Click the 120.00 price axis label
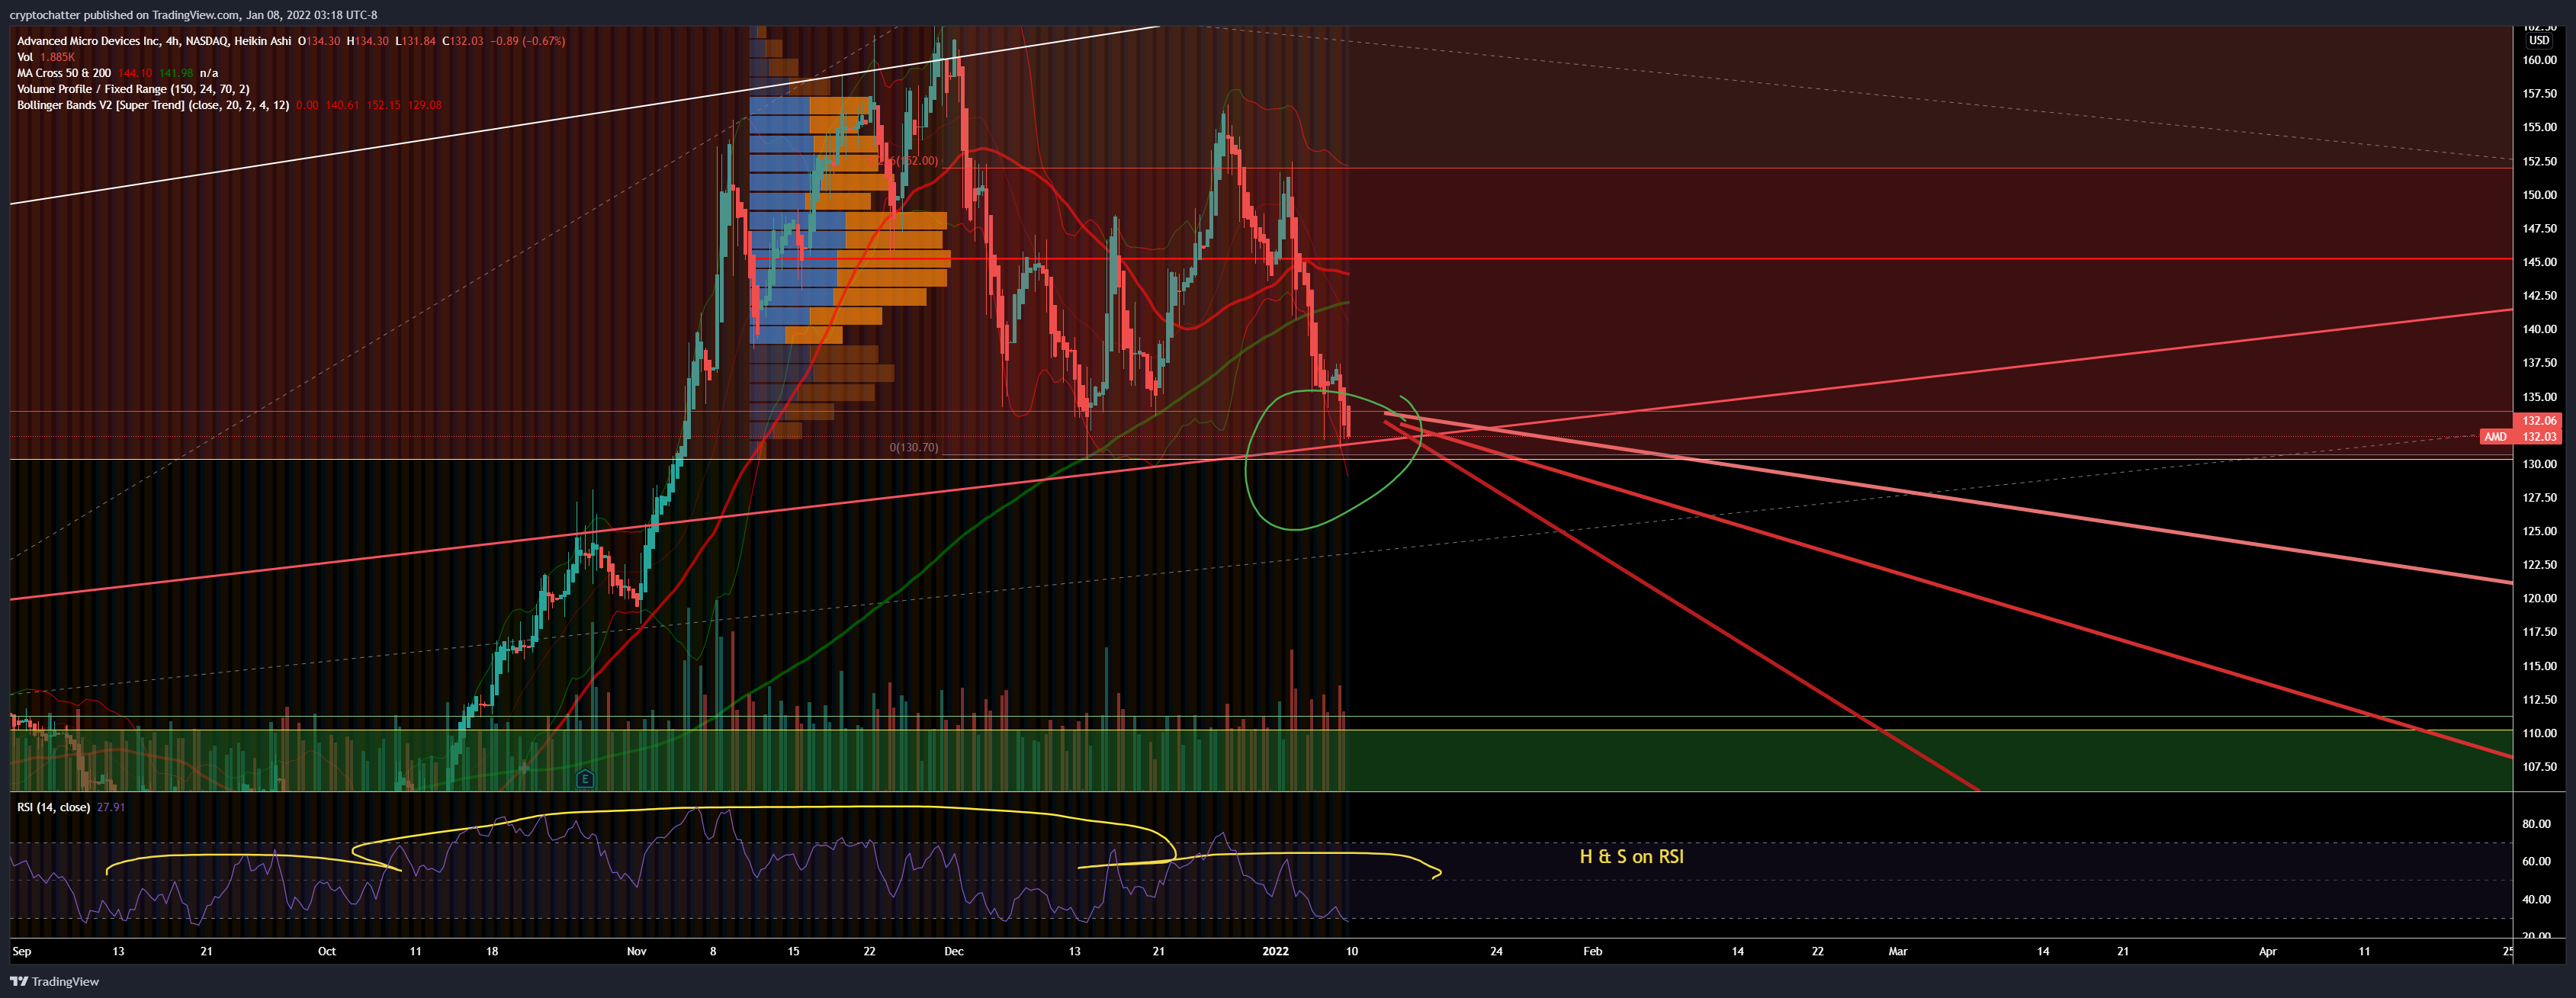 [x=2539, y=598]
